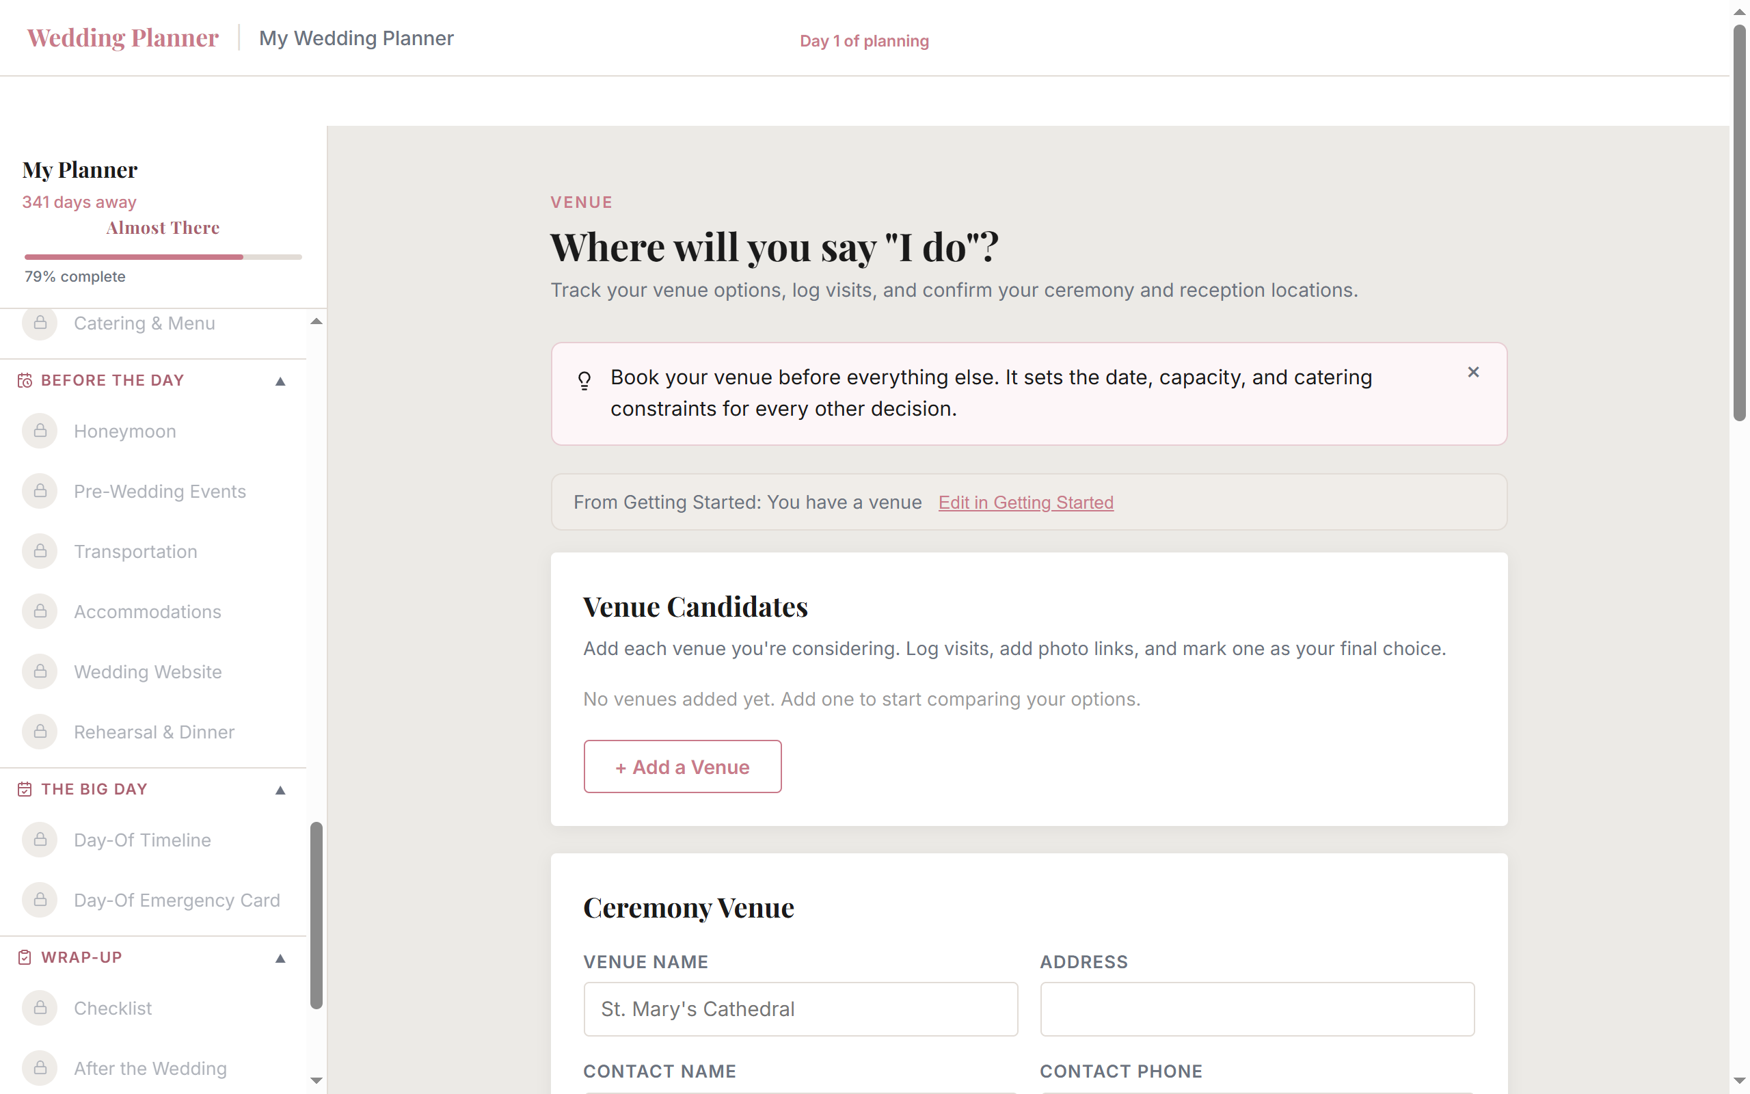Collapse The Big Day section

point(280,790)
